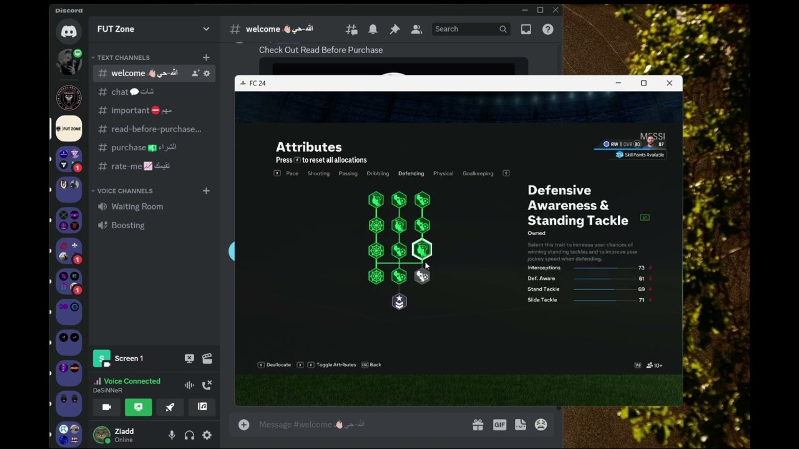799x449 pixels.
Task: Switch to the Shooting attribute tab
Action: coord(318,173)
